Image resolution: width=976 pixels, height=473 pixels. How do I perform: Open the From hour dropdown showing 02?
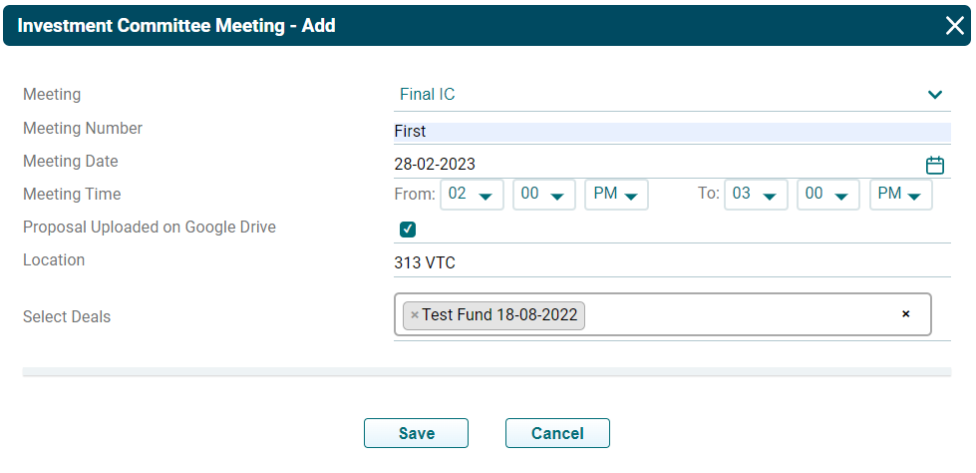(x=472, y=195)
